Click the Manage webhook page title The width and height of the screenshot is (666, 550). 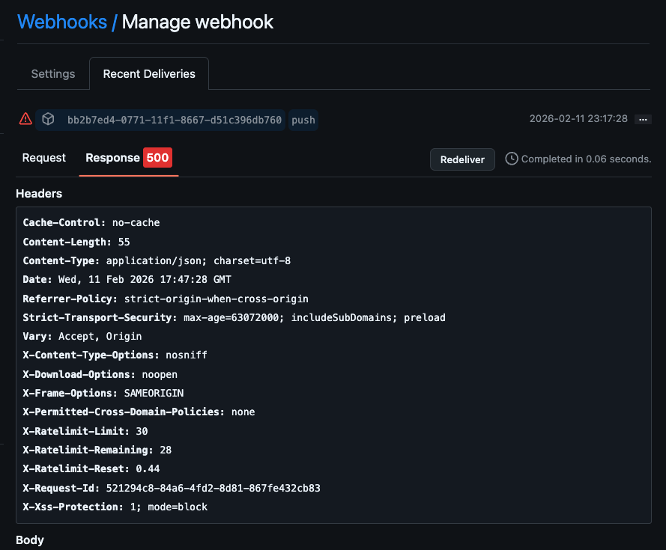[x=198, y=22]
